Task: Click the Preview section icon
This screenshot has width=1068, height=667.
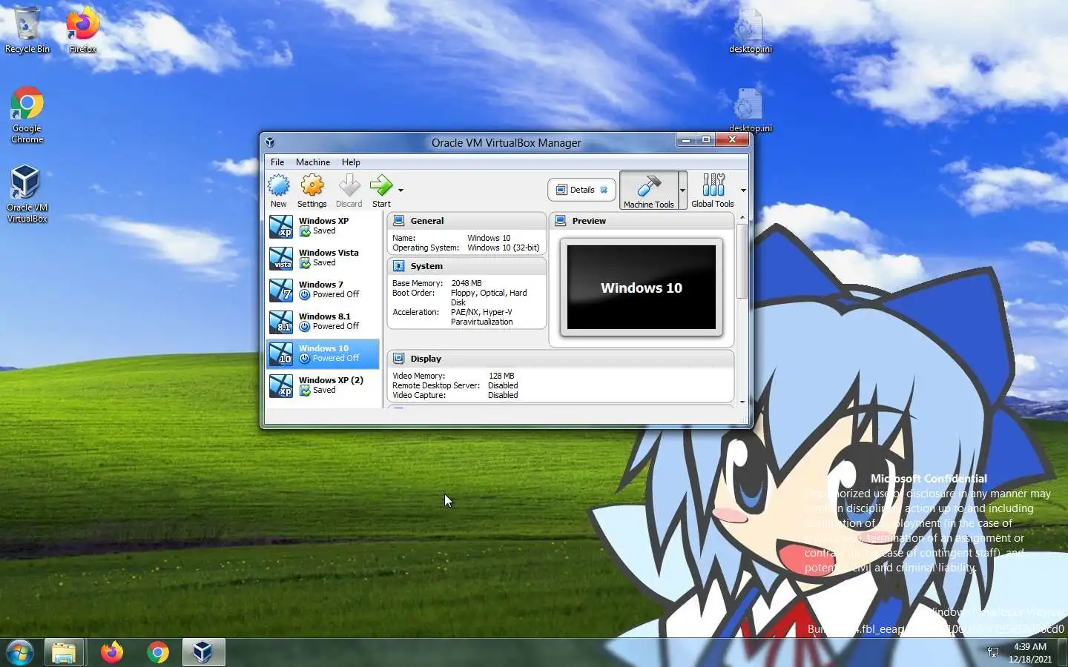Action: coord(560,221)
